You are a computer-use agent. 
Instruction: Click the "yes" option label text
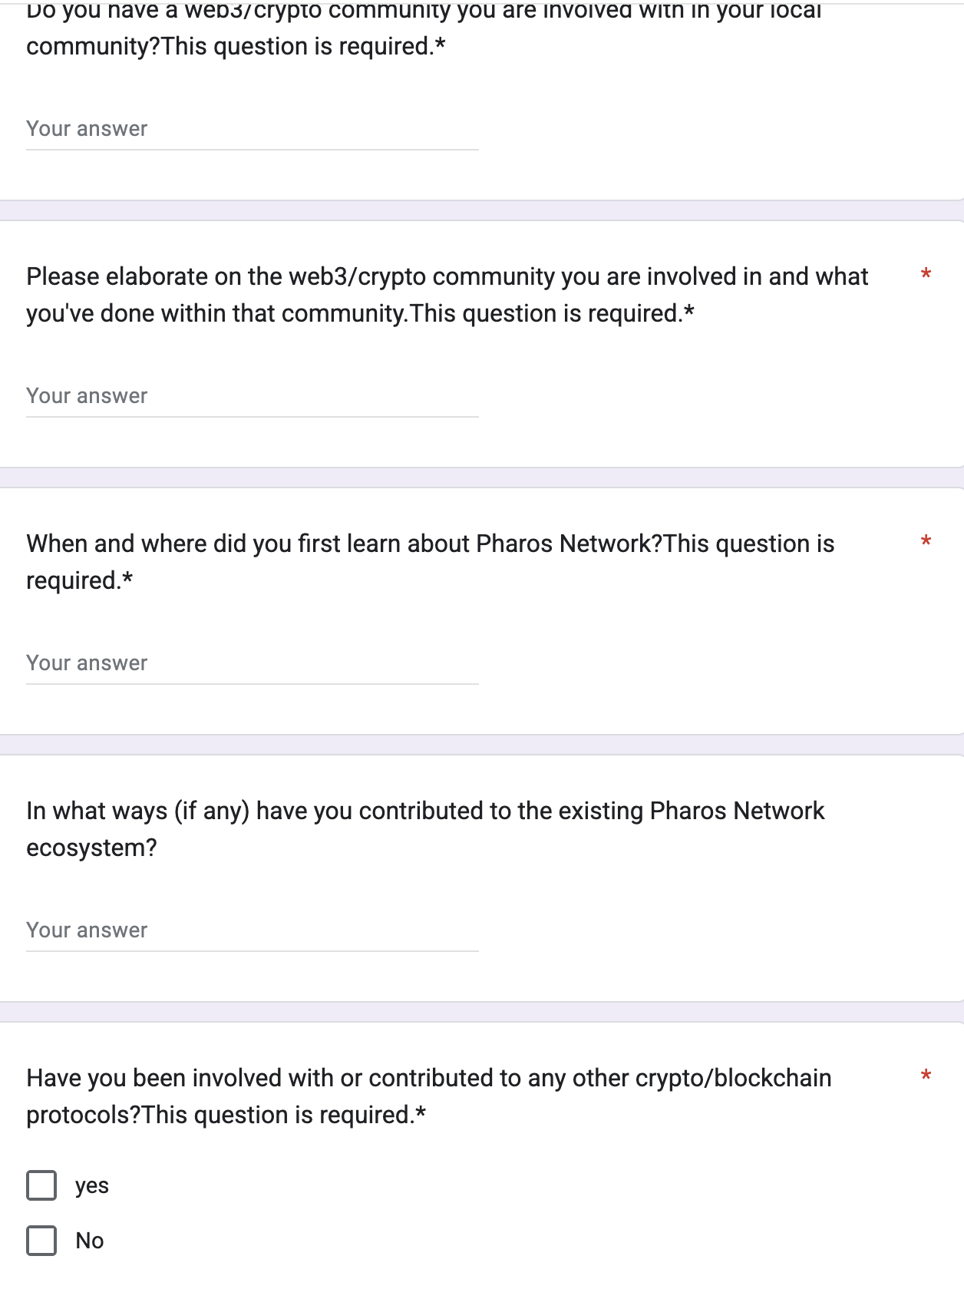[x=92, y=1185]
